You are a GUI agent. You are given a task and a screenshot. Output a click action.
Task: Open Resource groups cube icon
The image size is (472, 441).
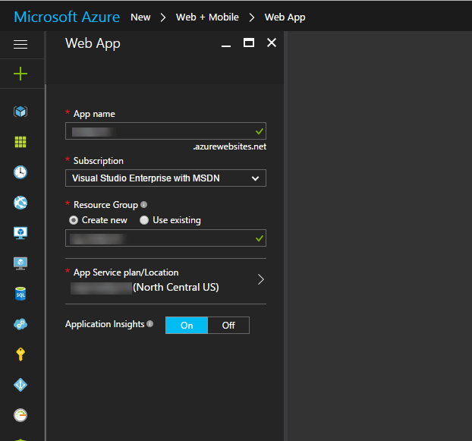20,112
